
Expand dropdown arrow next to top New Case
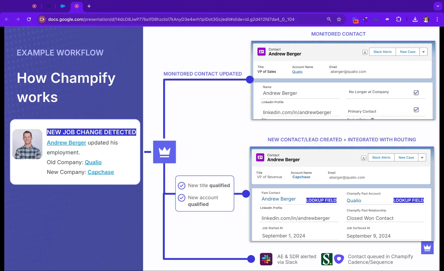pyautogui.click(x=423, y=52)
